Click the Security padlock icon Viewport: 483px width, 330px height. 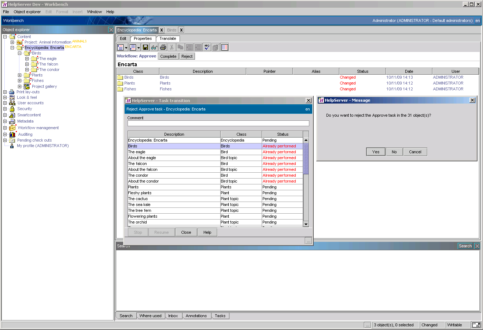pyautogui.click(x=12, y=109)
